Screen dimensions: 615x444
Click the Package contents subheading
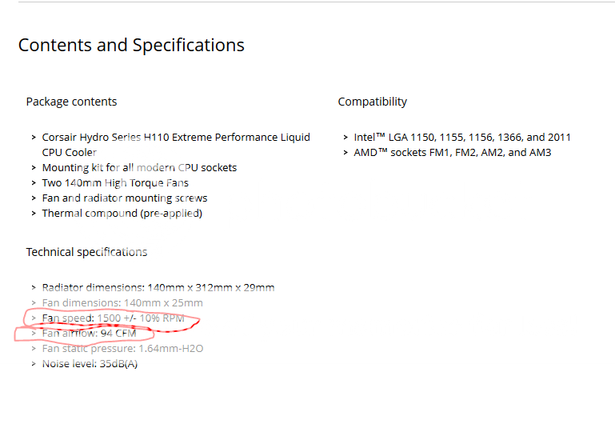pos(71,102)
